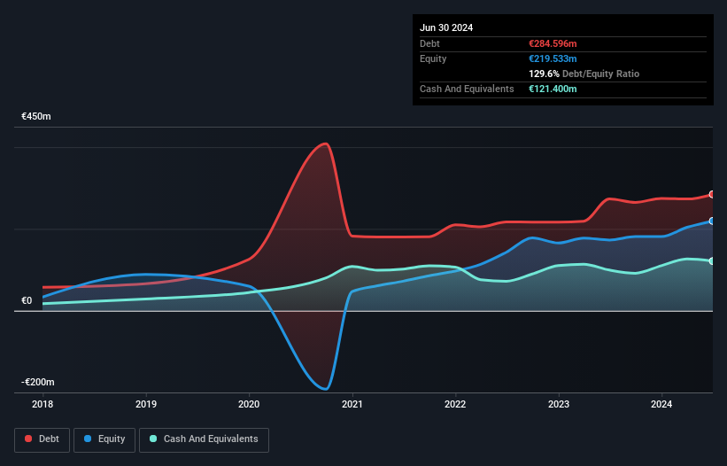Click Cash And Equivalents tooltip row label
This screenshot has width=727, height=466.
tap(467, 89)
